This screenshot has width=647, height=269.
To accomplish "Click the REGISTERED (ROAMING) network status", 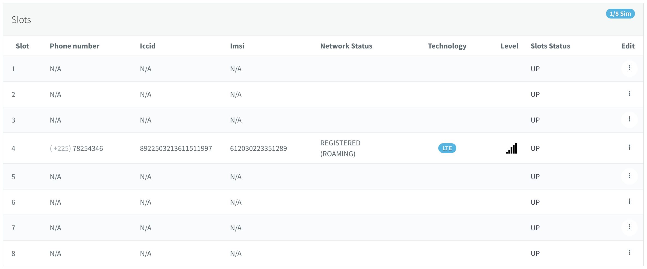I will pyautogui.click(x=340, y=148).
